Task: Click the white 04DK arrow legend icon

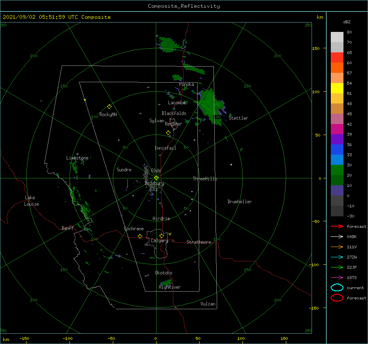Action: coord(337,236)
